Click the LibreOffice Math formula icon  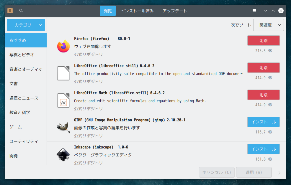coord(63,100)
